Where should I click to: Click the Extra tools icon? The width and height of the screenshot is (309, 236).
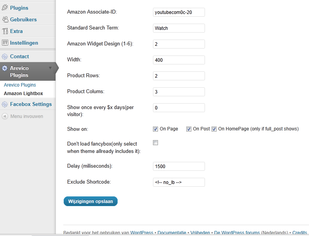pyautogui.click(x=5, y=31)
